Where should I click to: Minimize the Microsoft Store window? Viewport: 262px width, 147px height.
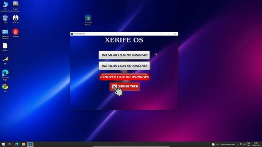[x=163, y=34]
